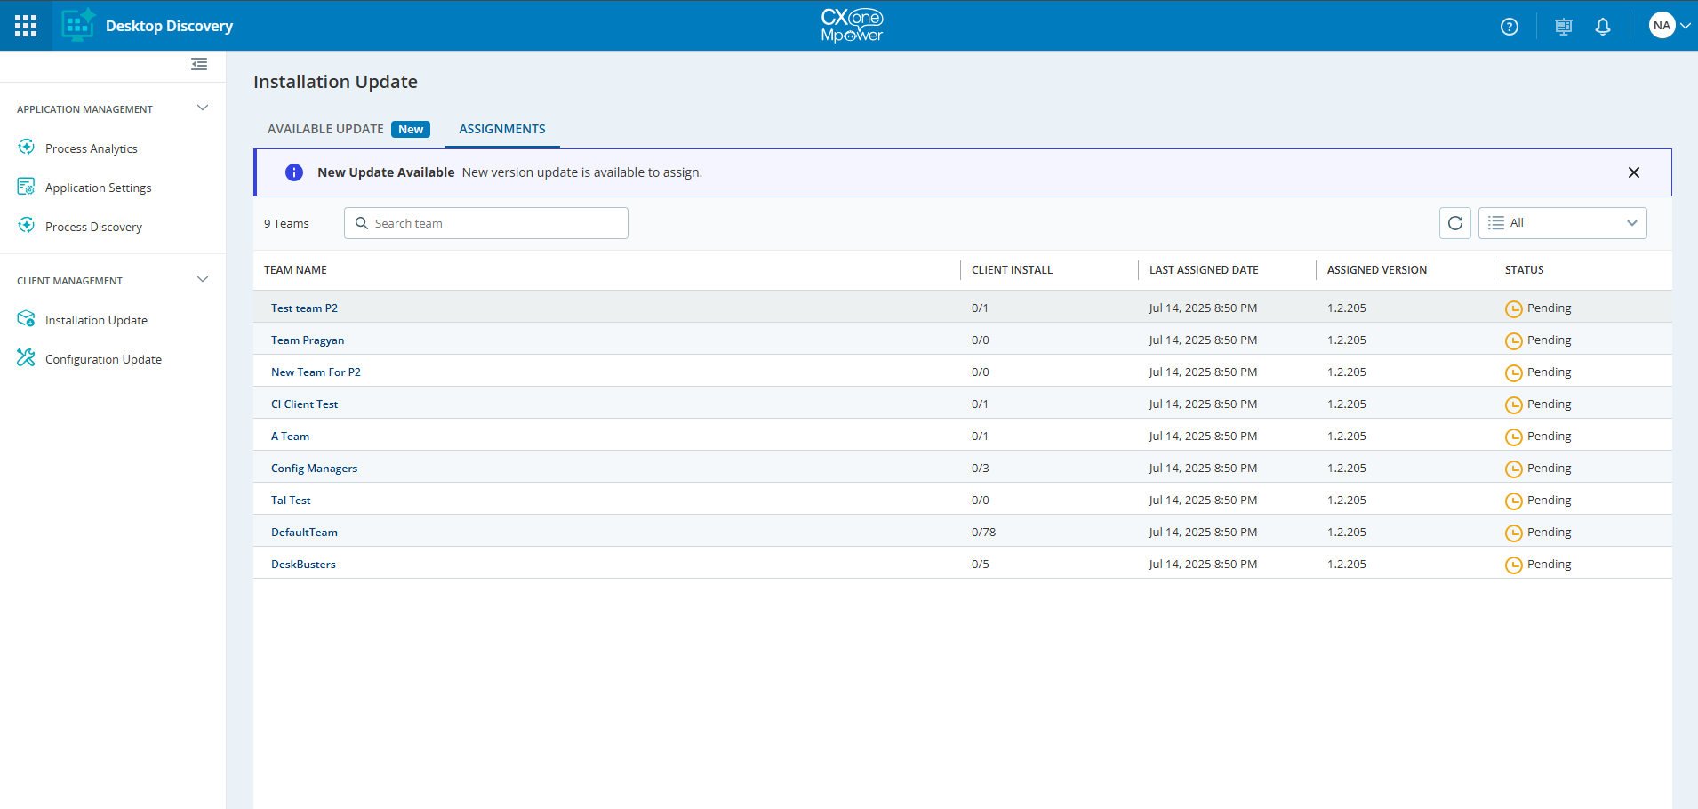Collapse the Application Management section

(203, 108)
